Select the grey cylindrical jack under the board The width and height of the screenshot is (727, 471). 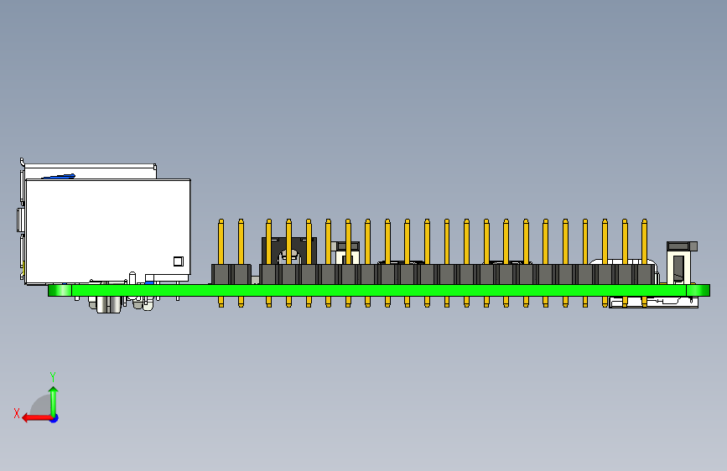point(108,304)
